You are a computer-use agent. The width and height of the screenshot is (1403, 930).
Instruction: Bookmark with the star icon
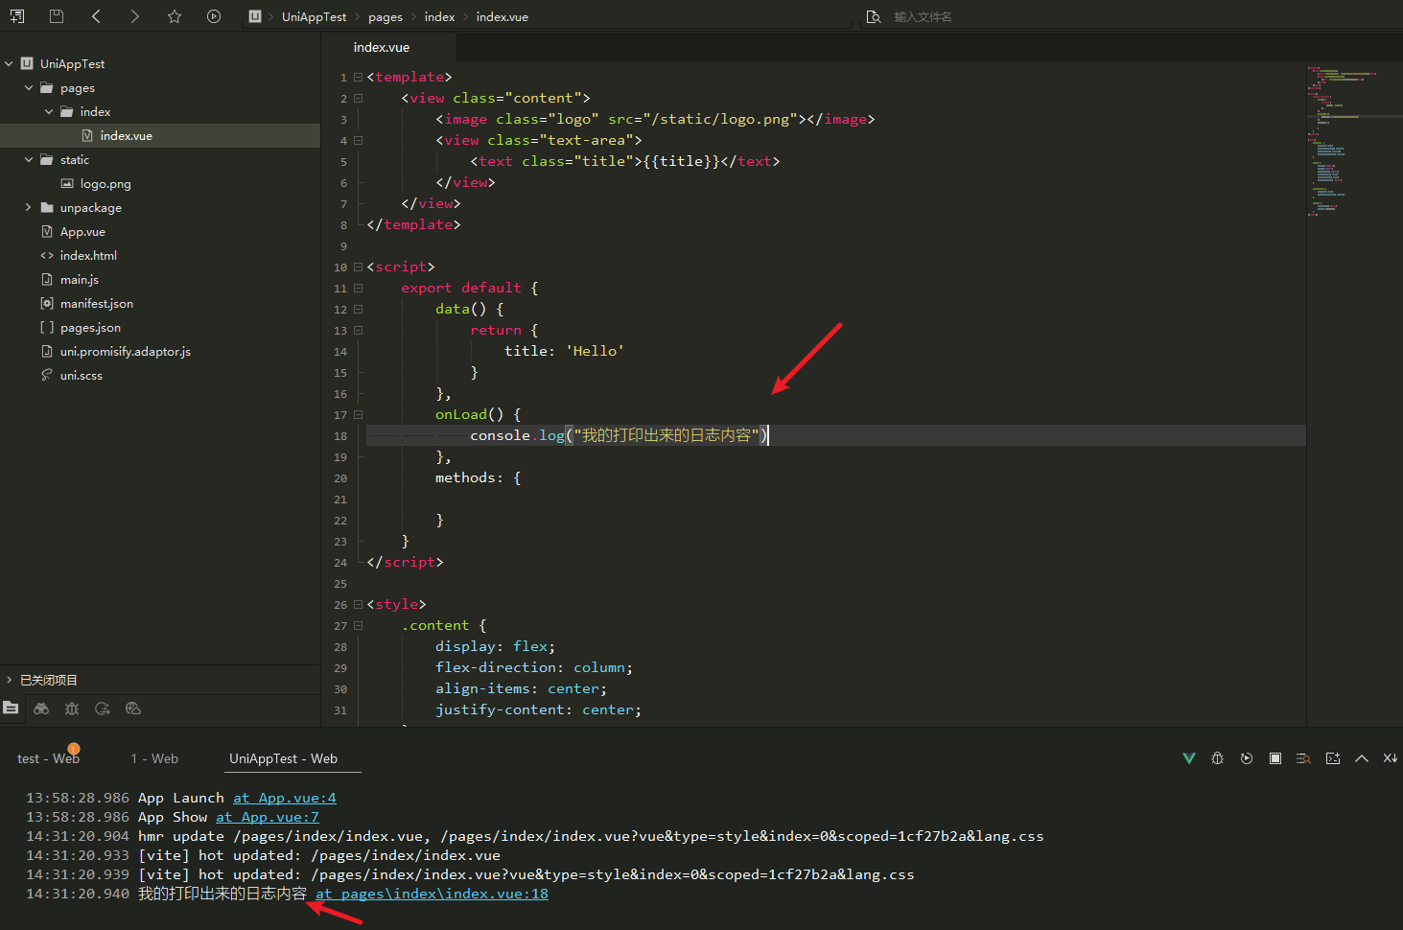175,16
